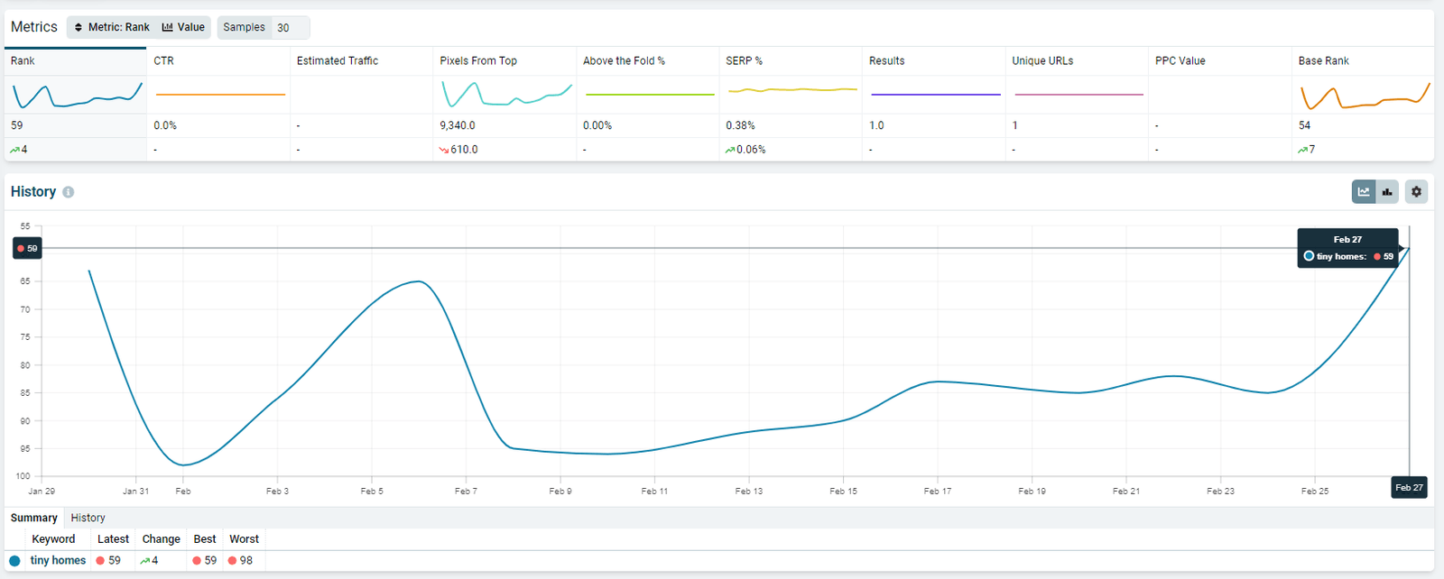1444x579 pixels.
Task: Switch to line chart view
Action: tap(1364, 191)
